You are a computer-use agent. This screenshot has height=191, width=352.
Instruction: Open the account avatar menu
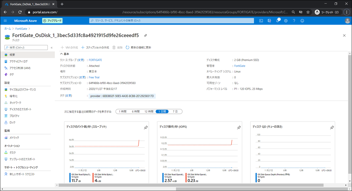pos(347,21)
